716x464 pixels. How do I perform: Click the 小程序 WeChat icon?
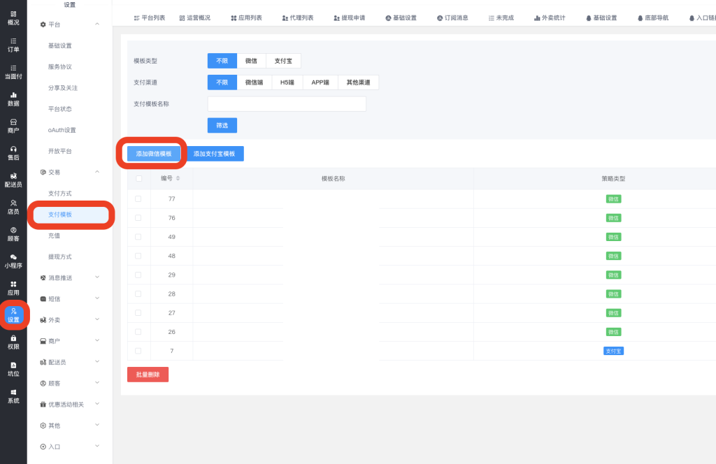(x=13, y=257)
